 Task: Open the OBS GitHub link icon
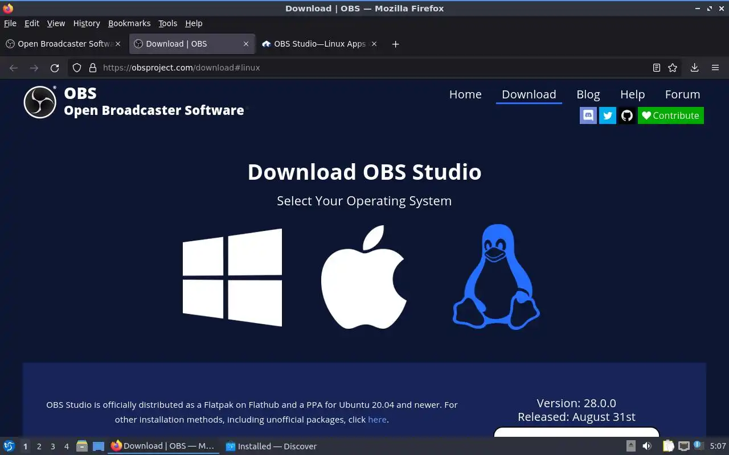(627, 115)
